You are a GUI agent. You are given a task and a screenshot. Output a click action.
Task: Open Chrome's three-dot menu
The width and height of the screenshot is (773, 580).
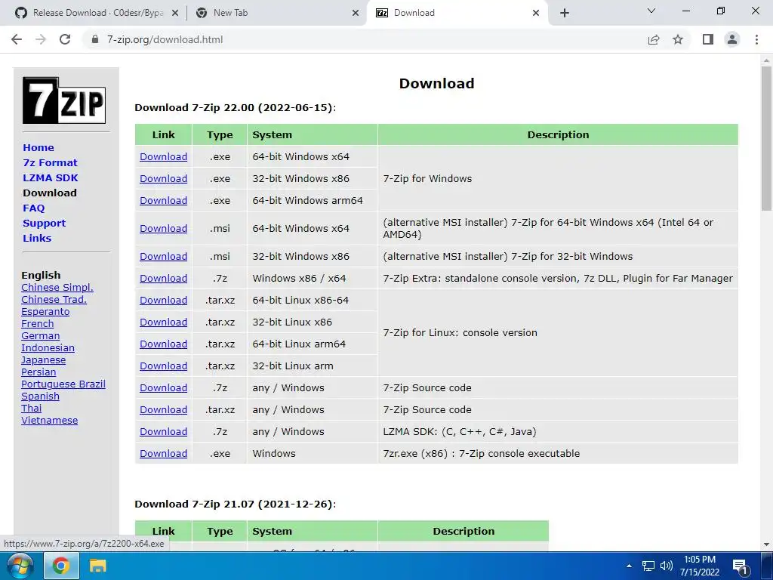(x=756, y=39)
